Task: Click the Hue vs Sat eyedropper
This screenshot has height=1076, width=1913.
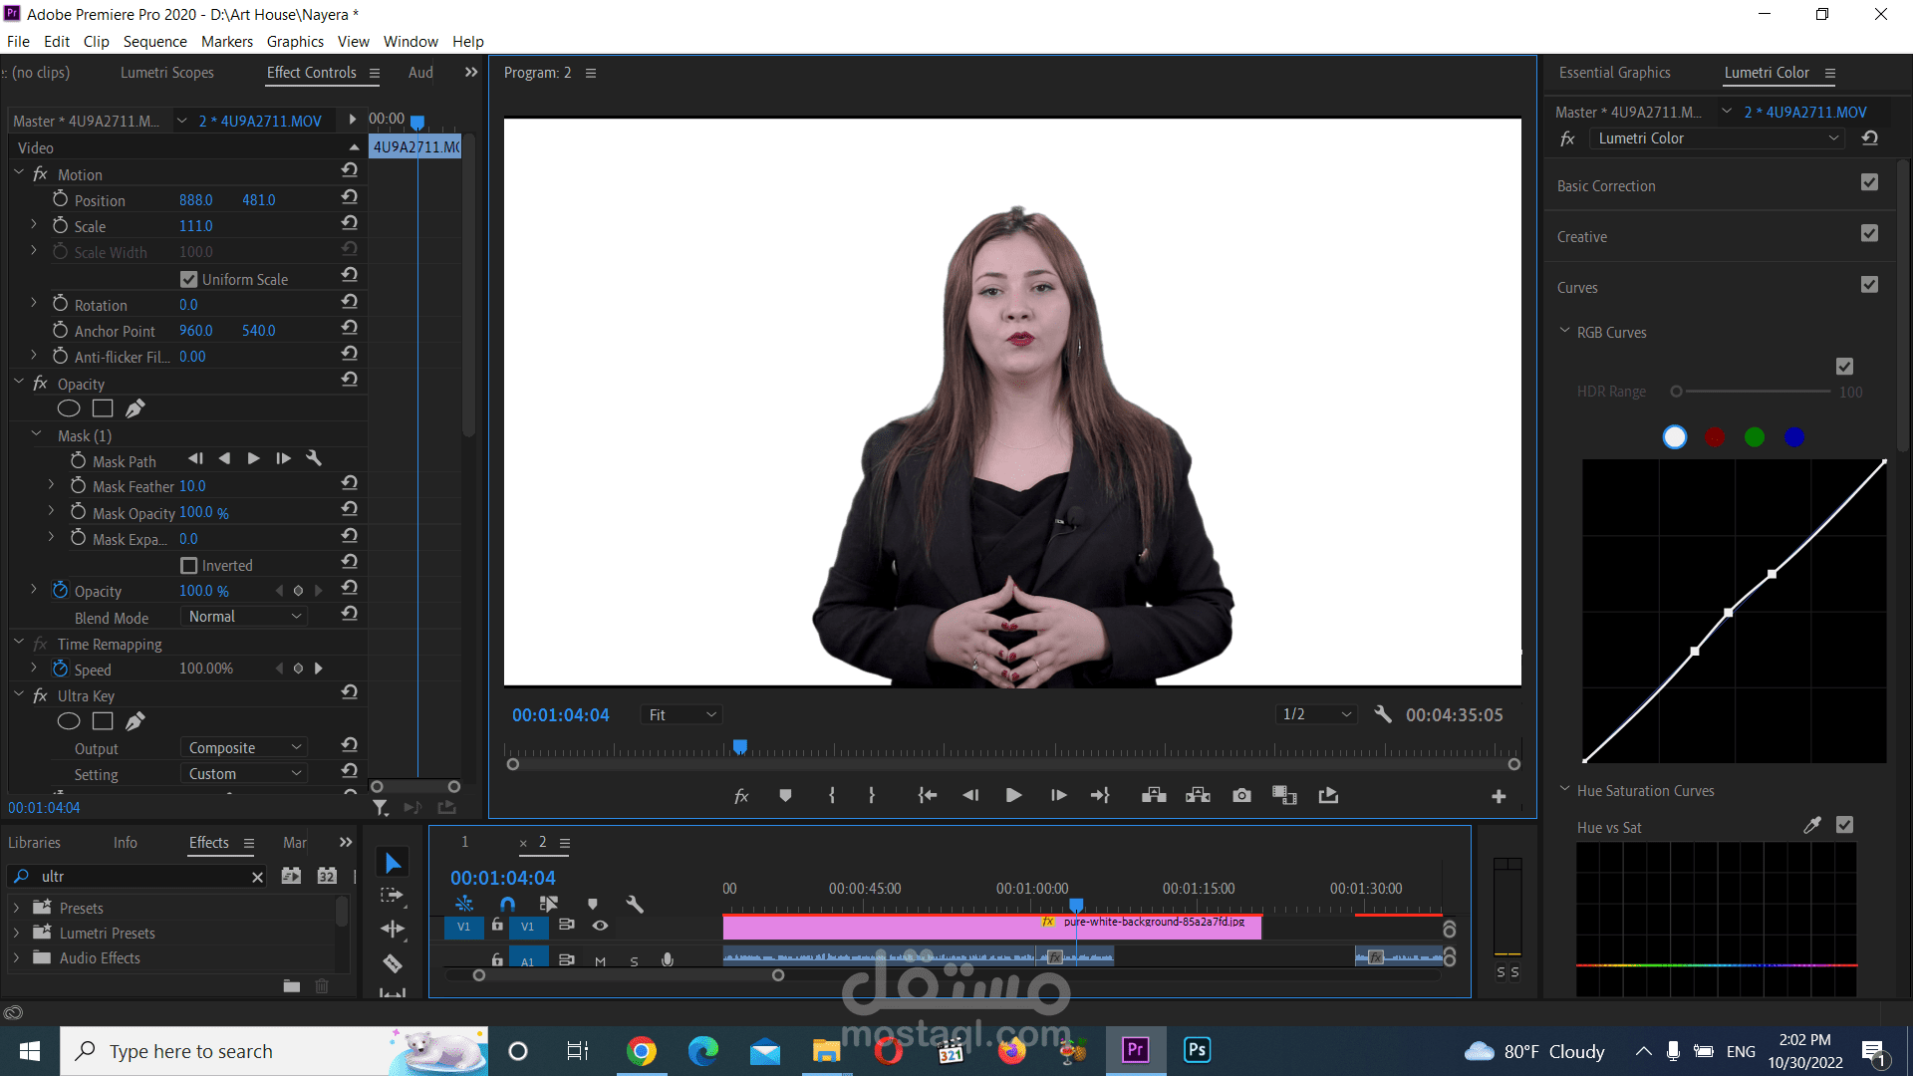Action: coord(1811,825)
